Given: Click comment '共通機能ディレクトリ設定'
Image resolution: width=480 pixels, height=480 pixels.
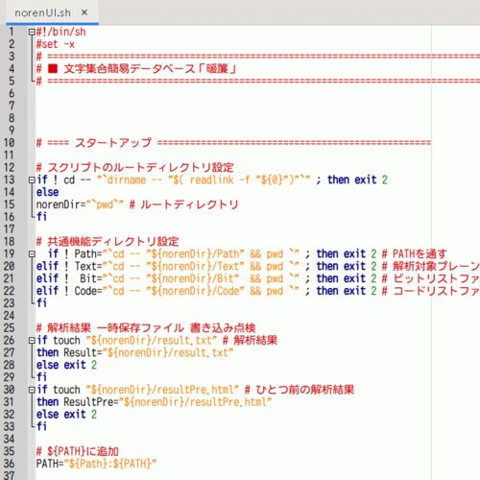Looking at the screenshot, I should pyautogui.click(x=113, y=242).
